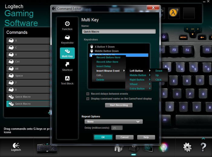This screenshot has width=212, height=157.
Task: Enable Record delays between events
Action: [88, 94]
